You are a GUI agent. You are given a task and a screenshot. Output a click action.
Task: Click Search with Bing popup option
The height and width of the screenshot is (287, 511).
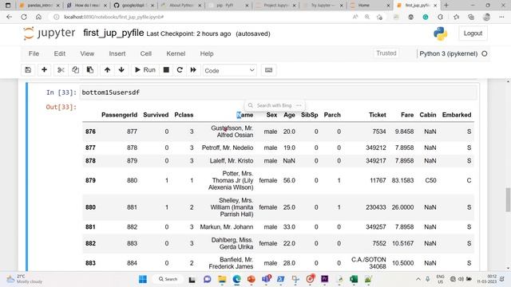click(270, 105)
